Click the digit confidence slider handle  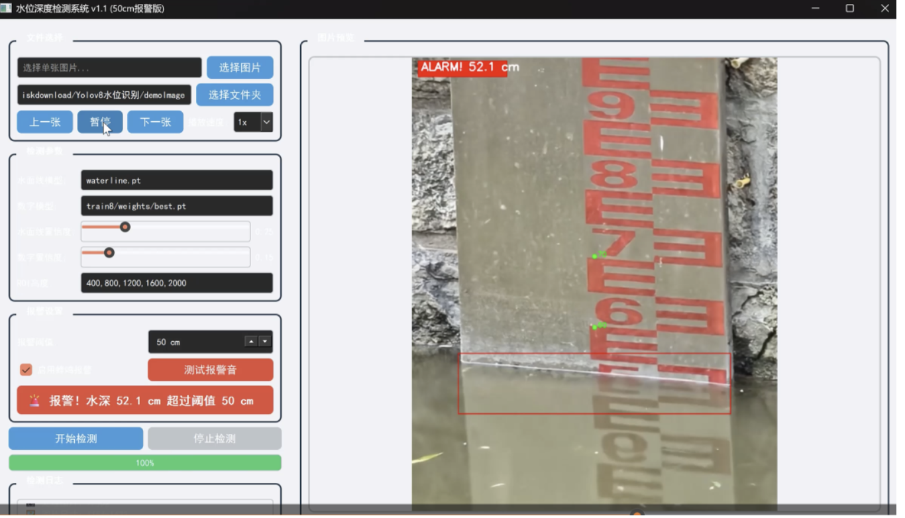pyautogui.click(x=109, y=252)
